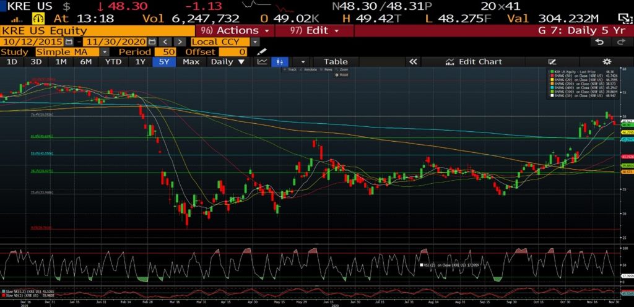Viewport: 634px width, 307px height.
Task: Collapse the toolbar with double-chevron icon
Action: [x=413, y=62]
